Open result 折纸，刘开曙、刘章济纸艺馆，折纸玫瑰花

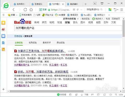tap(43, 72)
